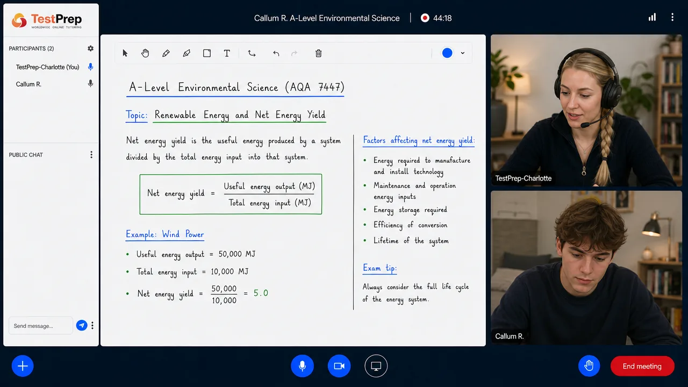Open more options beside send button

(x=92, y=325)
